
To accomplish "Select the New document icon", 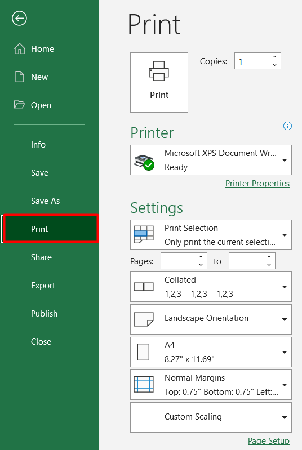I will (20, 77).
